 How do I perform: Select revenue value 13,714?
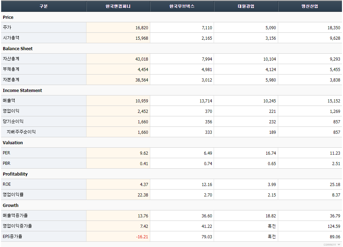click(206, 101)
